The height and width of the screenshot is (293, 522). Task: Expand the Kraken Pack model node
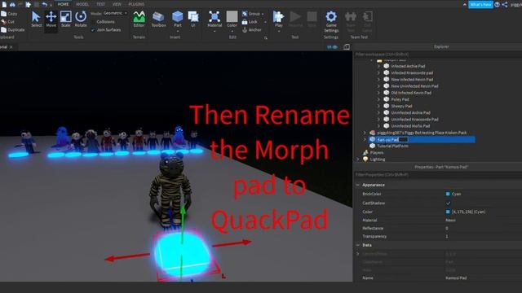(365, 133)
